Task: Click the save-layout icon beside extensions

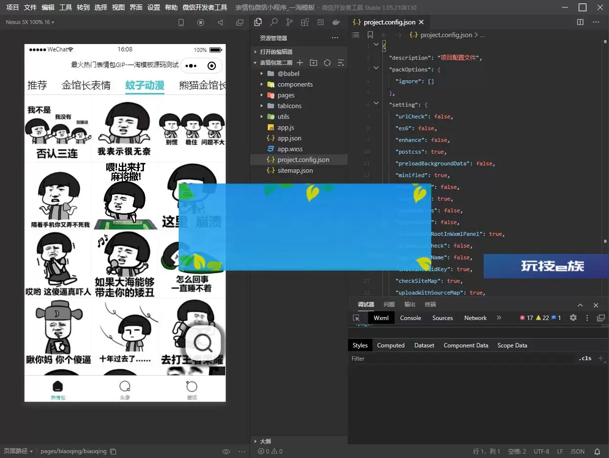Action: pyautogui.click(x=321, y=22)
